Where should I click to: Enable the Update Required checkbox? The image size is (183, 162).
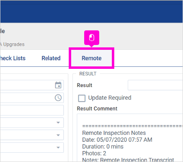coord(82,98)
